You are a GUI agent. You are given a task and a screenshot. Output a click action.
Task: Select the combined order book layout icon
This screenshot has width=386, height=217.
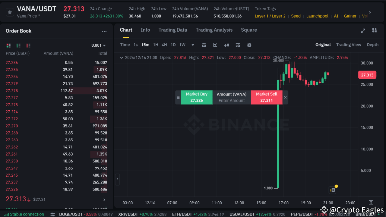8,46
